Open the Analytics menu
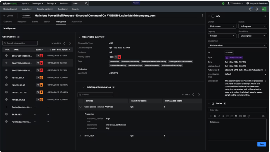Image resolution: width=270 pixels, height=152 pixels. coord(27,9)
